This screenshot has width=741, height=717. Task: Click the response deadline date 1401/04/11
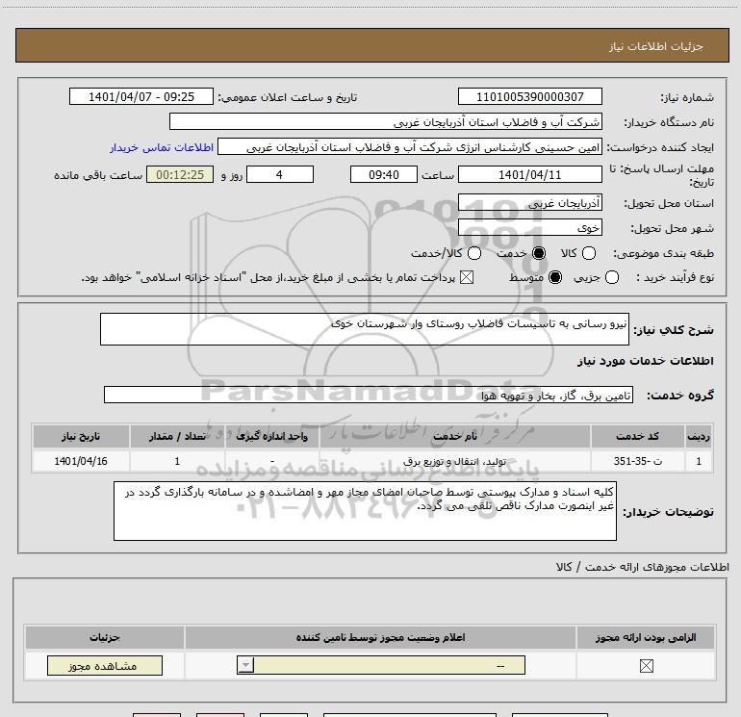coord(529,174)
